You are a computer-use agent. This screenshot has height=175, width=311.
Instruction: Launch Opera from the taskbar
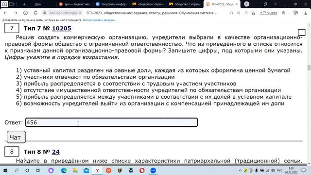[x=142, y=171]
